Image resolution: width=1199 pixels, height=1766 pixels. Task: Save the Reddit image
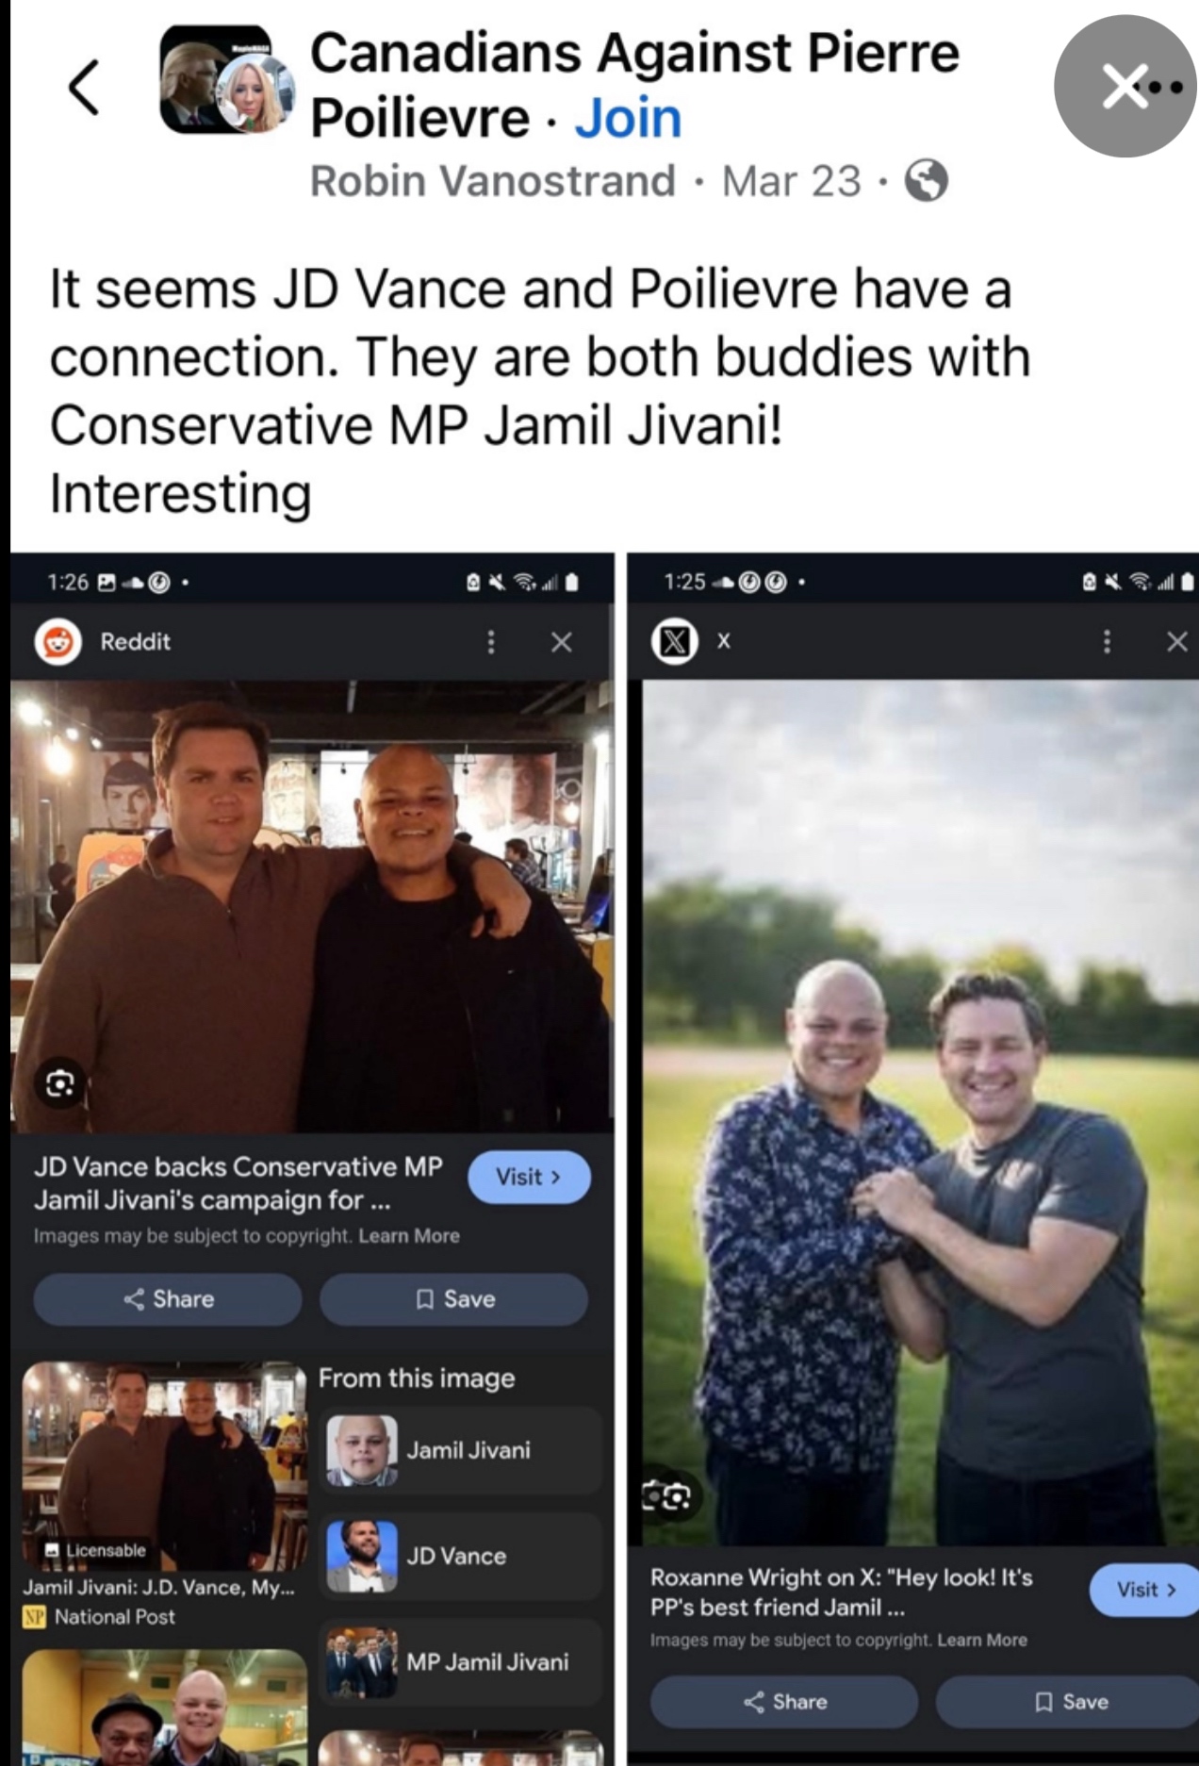[x=454, y=1299]
